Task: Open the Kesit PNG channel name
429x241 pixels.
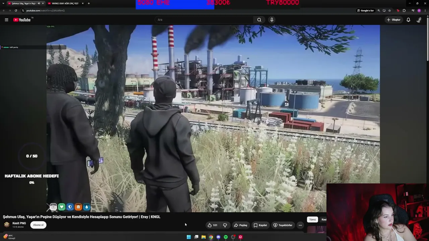Action: coord(19,223)
